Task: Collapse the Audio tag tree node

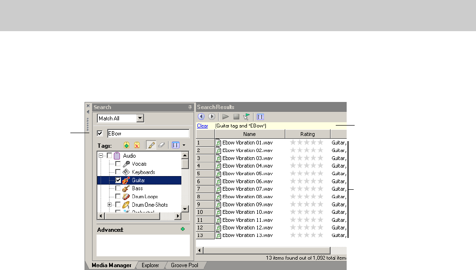Action: pyautogui.click(x=101, y=156)
